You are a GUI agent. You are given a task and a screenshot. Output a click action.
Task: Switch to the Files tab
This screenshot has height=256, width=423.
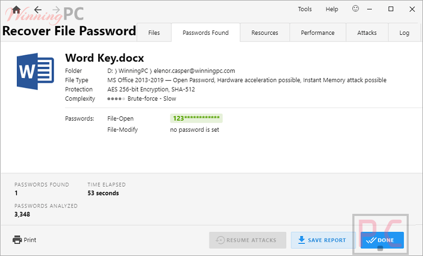point(154,33)
